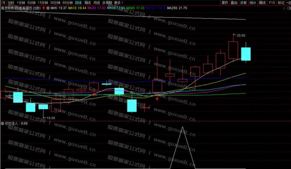Viewport: 291px width, 169px height.
Task: Expand the 更多 periods chevron
Action: pos(123,2)
